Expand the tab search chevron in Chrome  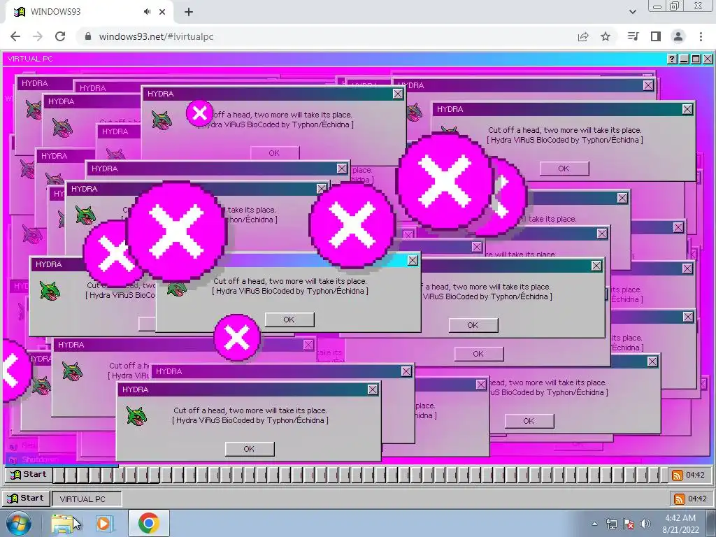pos(632,12)
